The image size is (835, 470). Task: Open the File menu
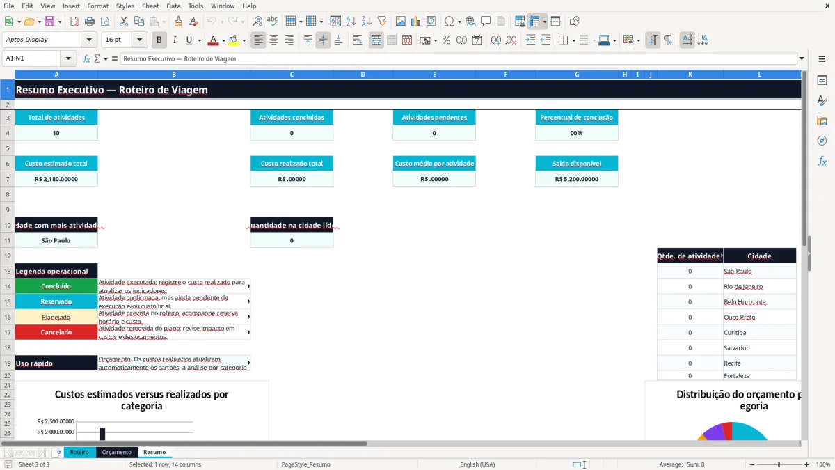pyautogui.click(x=9, y=6)
